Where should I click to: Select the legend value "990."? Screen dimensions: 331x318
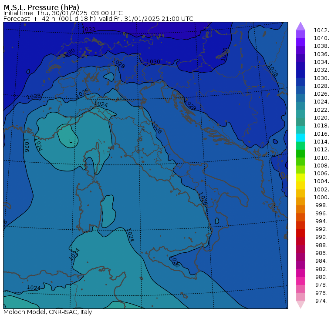322,237
